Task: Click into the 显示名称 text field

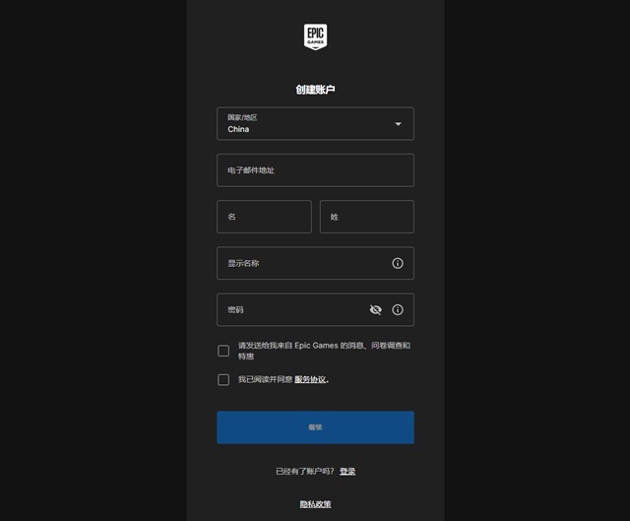Action: (x=300, y=263)
